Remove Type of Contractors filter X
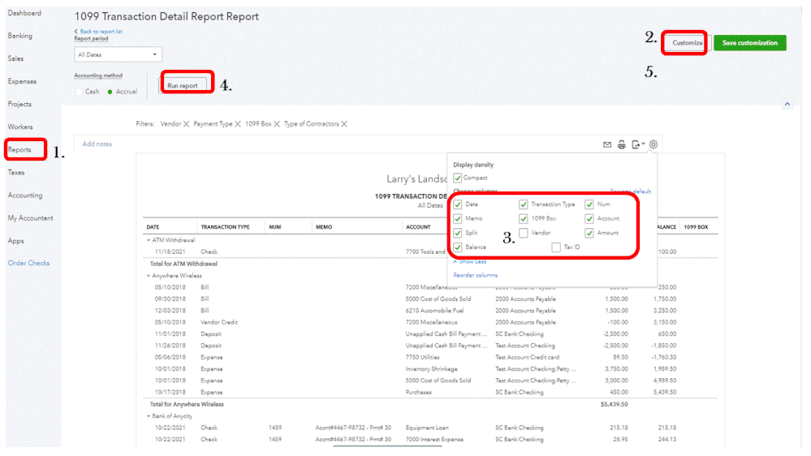The image size is (811, 456). coord(344,124)
